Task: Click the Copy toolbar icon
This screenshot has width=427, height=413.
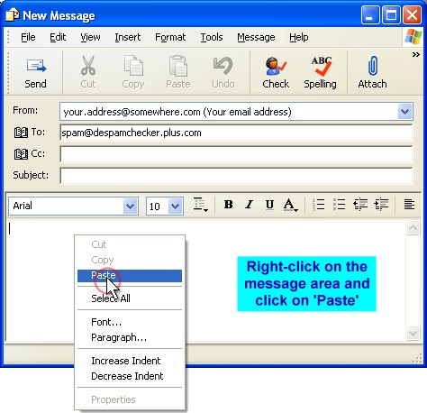Action: (x=133, y=65)
